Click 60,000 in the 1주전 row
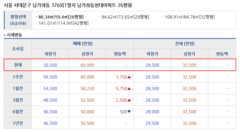This screenshot has height=132, width=240. [x=87, y=77]
